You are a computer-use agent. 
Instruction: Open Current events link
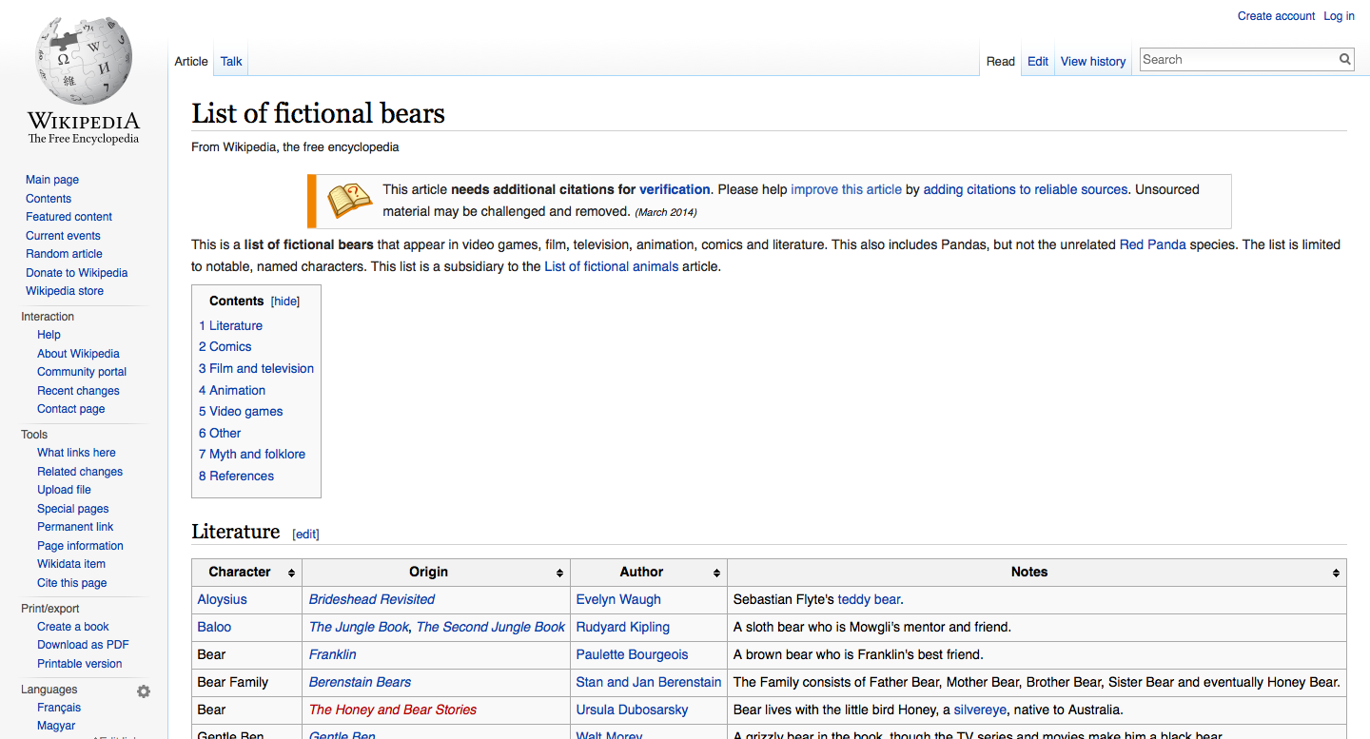click(63, 236)
